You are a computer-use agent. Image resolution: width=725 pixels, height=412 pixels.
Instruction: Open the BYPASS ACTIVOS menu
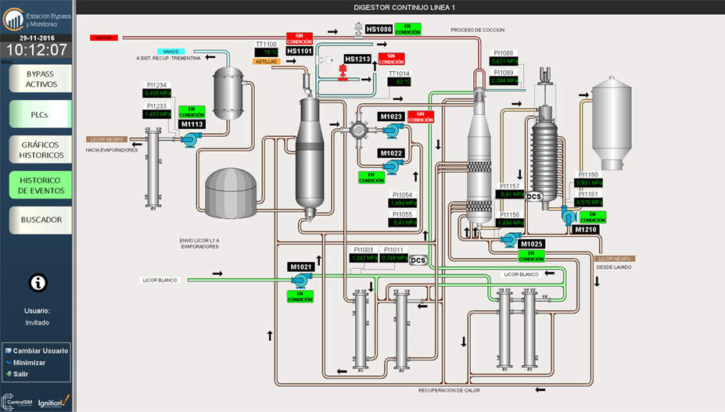click(41, 79)
